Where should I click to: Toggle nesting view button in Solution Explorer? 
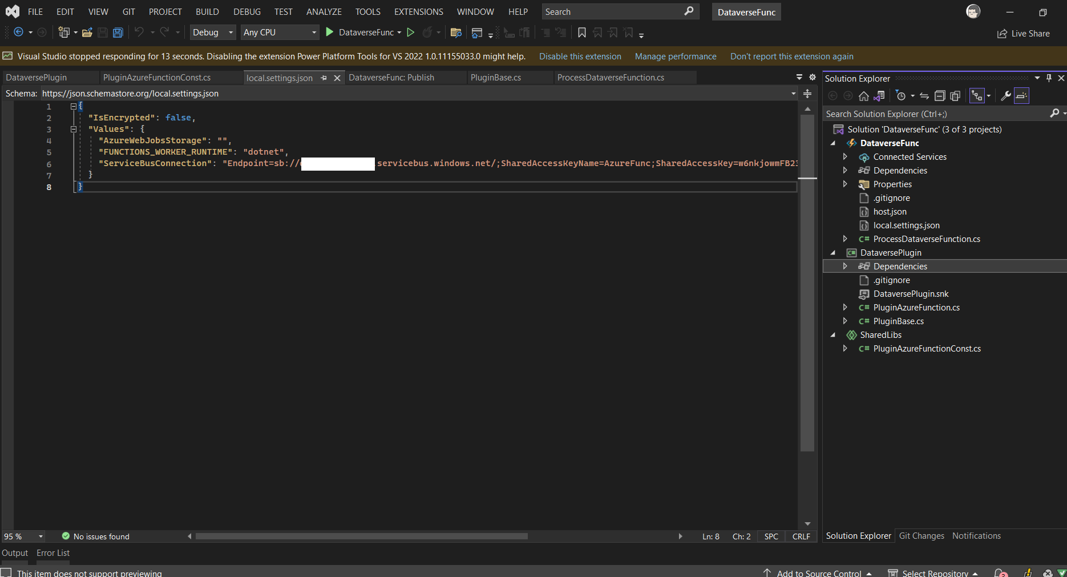point(977,96)
